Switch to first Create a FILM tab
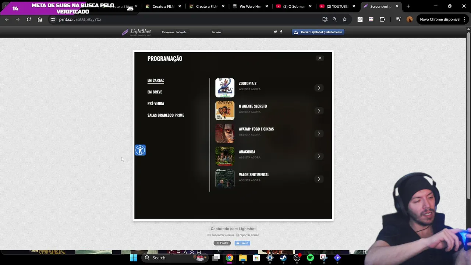 (x=163, y=6)
